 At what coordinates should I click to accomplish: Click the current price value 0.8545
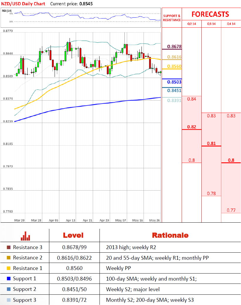click(86, 4)
